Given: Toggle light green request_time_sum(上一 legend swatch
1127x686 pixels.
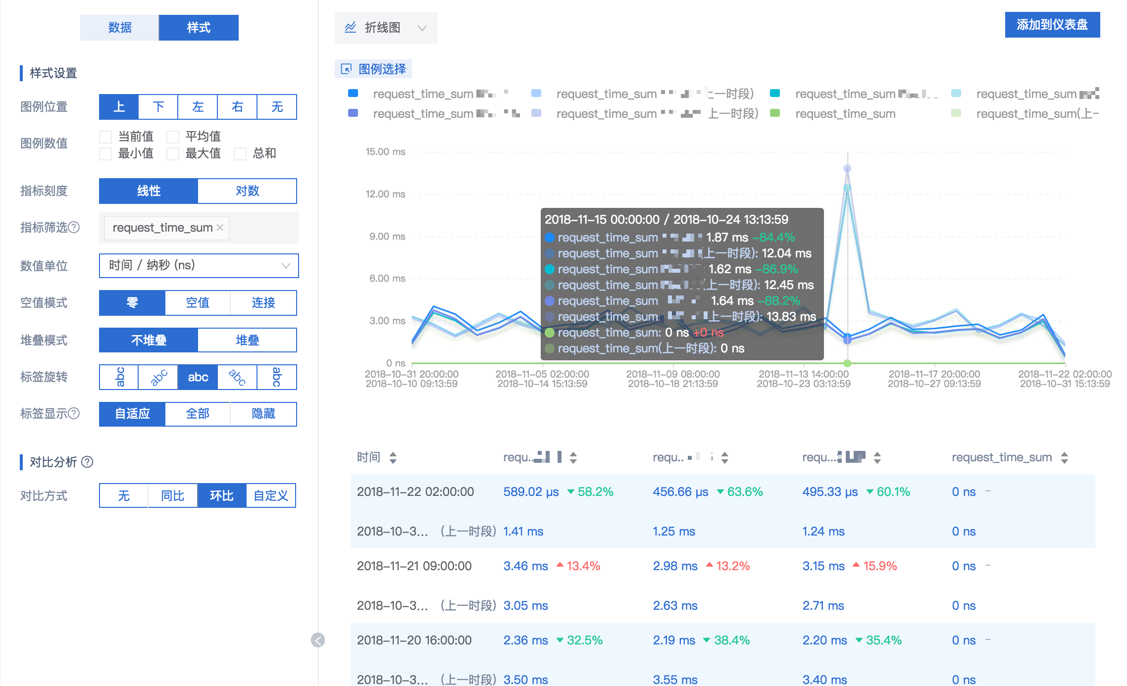Looking at the screenshot, I should point(957,113).
